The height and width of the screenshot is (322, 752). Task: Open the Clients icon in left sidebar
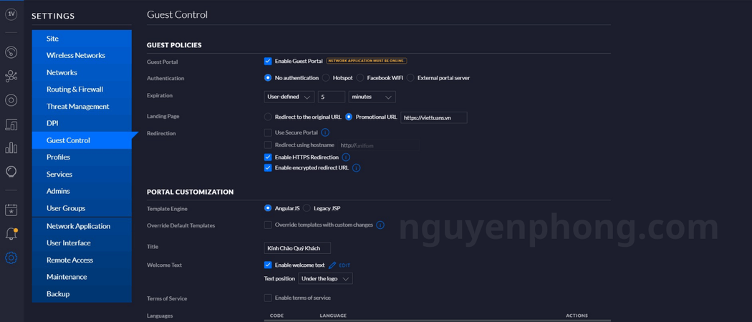pyautogui.click(x=11, y=125)
